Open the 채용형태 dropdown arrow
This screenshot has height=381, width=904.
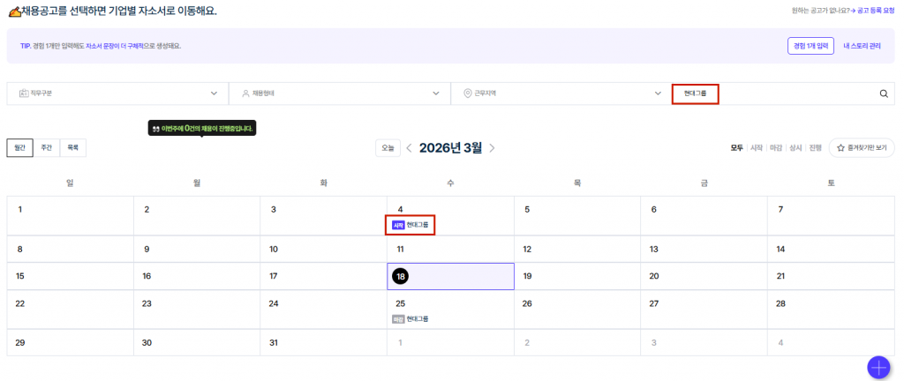[436, 93]
